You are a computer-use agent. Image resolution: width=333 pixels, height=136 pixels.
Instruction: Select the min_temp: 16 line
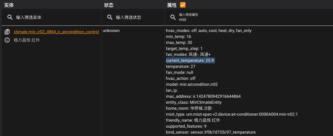tap(178, 36)
